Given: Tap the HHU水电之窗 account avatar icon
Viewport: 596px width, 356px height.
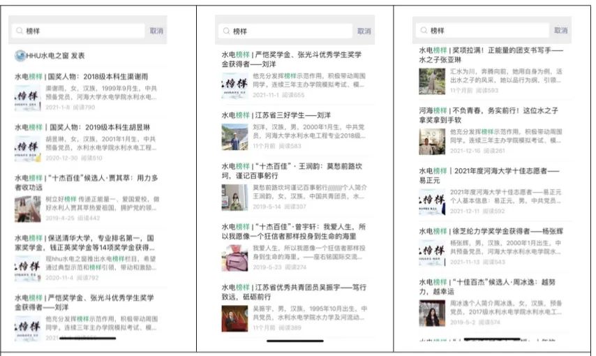Looking at the screenshot, I should (20, 55).
